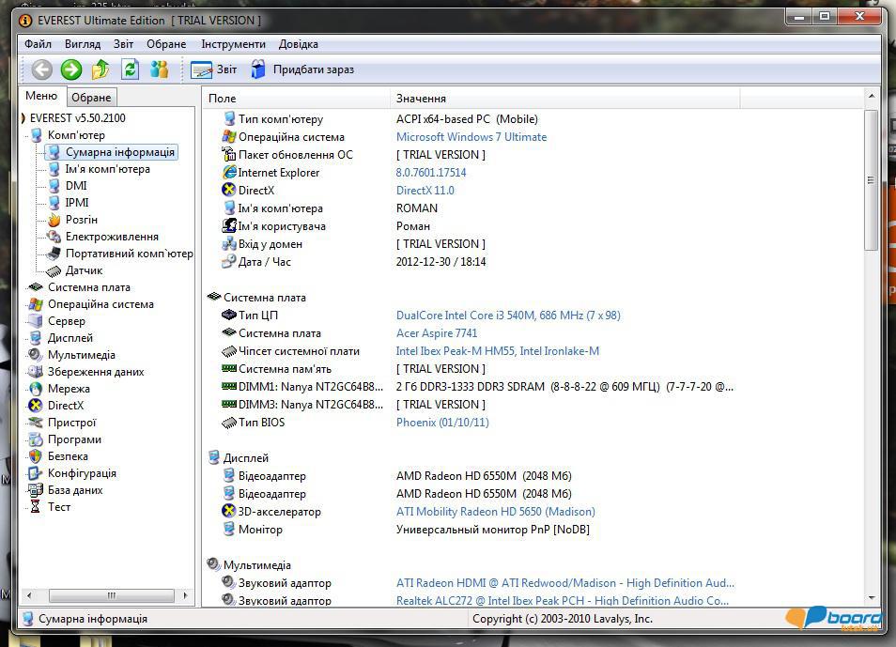This screenshot has width=896, height=647.
Task: Select Розгін in the sidebar tree
Action: (81, 220)
